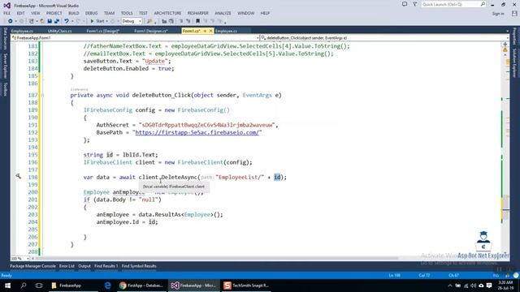Image resolution: width=520 pixels, height=292 pixels.
Task: Click the feedback speech bubble icon
Action: point(405,4)
